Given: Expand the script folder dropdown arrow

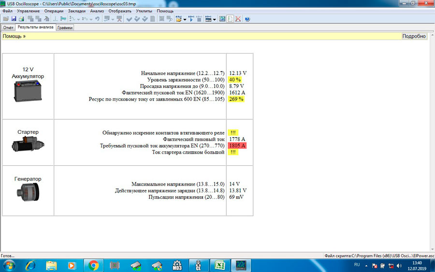Looking at the screenshot, I should tap(185, 19).
